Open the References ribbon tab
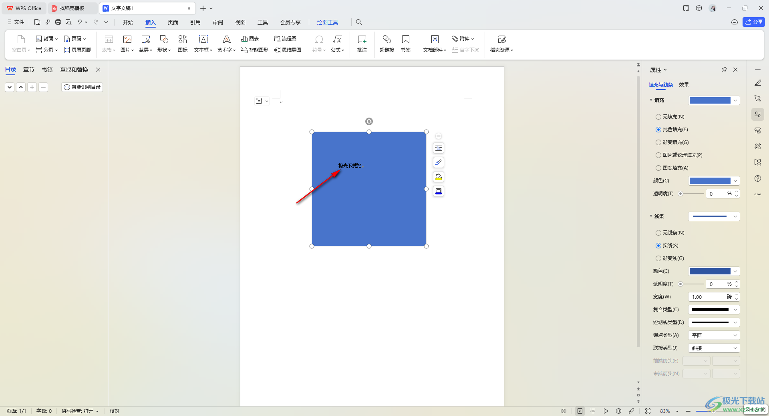 pos(195,22)
